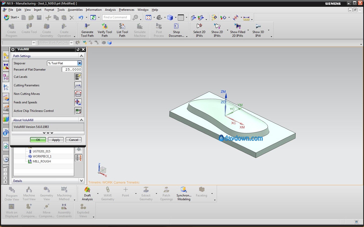The height and width of the screenshot is (227, 364).
Task: Click the rendering style cube icon
Action: click(170, 18)
